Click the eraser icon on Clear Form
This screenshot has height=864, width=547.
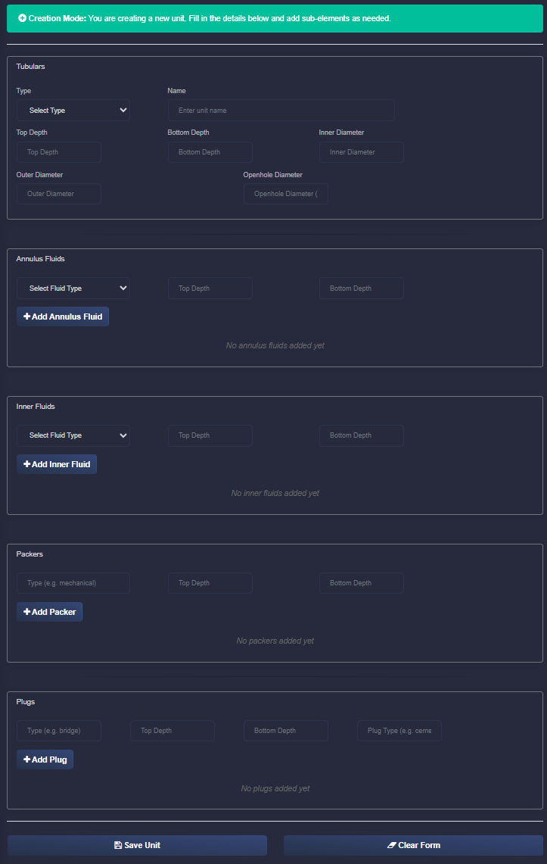(391, 845)
